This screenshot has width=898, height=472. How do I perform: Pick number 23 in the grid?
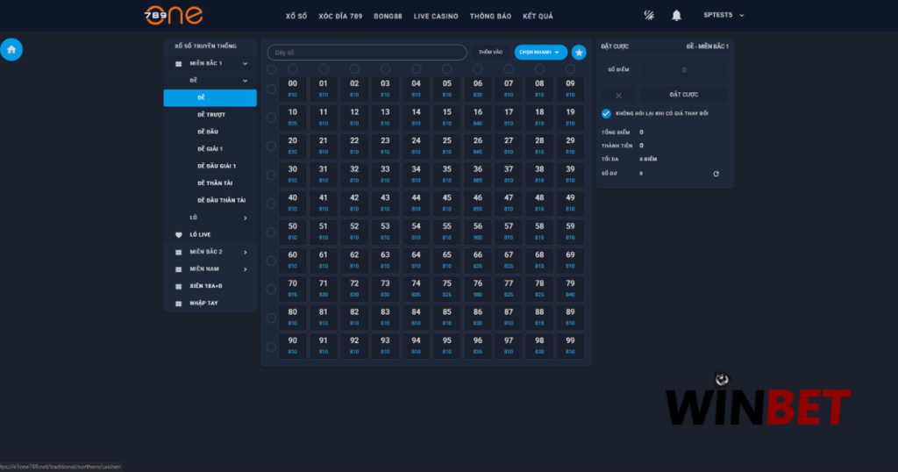point(386,146)
